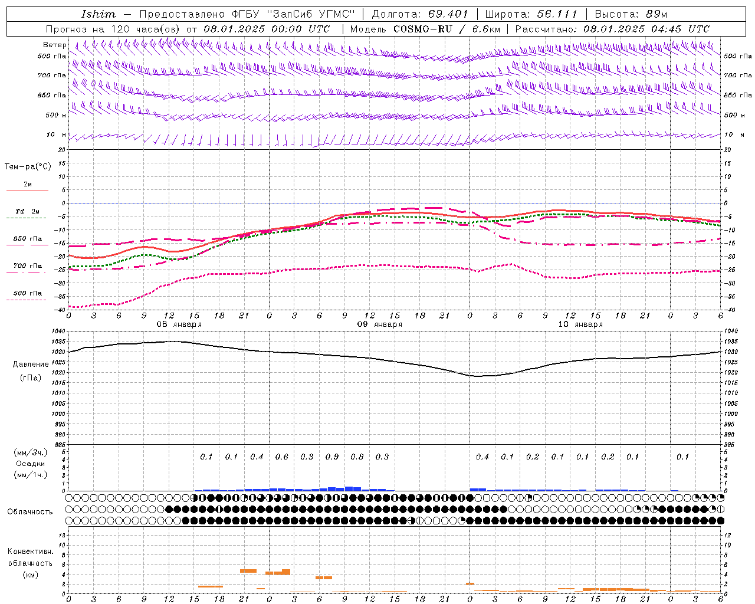Click the precipitation value "0.9"

[332, 457]
